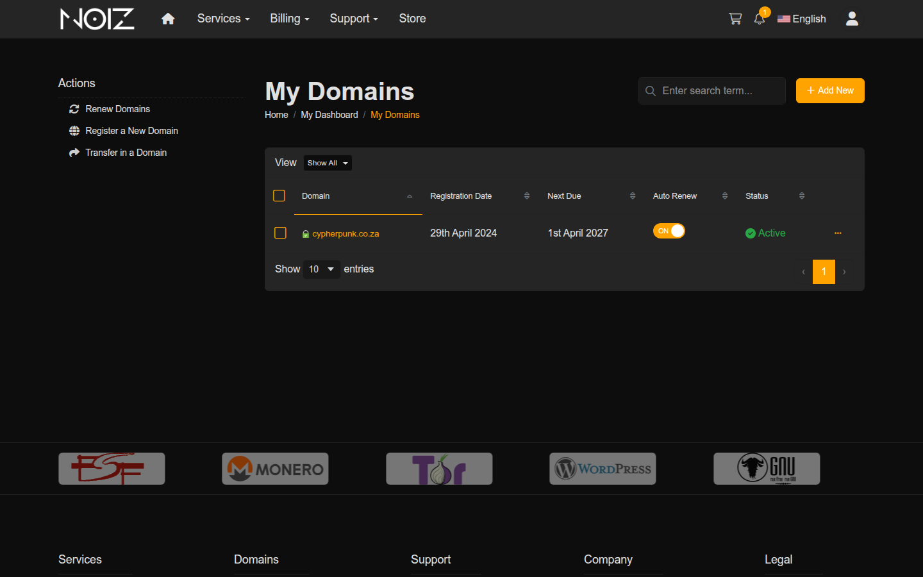Click the Renew Domains refresh icon
The width and height of the screenshot is (923, 577).
point(74,109)
